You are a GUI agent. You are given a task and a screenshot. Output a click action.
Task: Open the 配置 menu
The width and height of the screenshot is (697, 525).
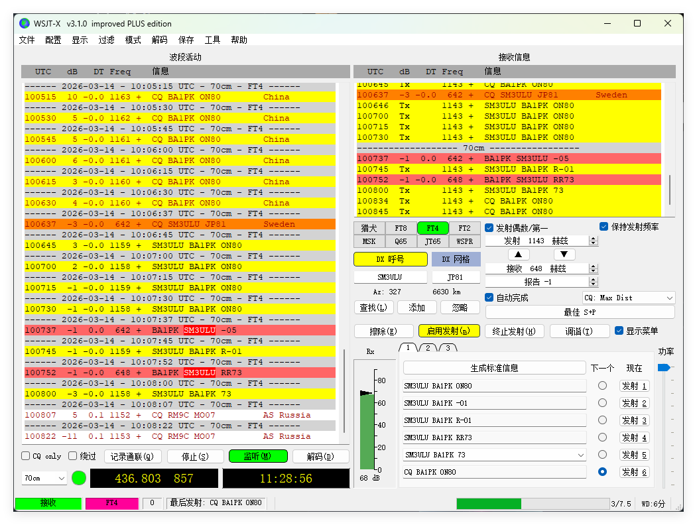[53, 40]
